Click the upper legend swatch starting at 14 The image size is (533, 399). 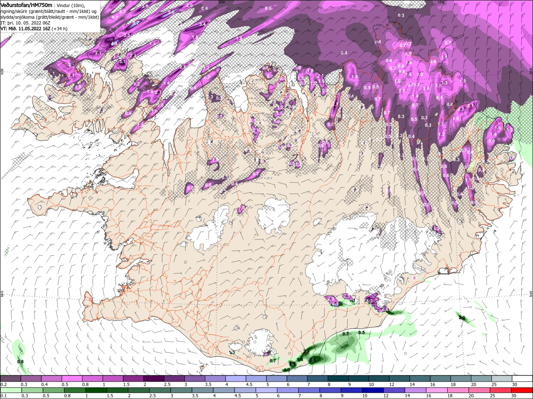(x=420, y=379)
